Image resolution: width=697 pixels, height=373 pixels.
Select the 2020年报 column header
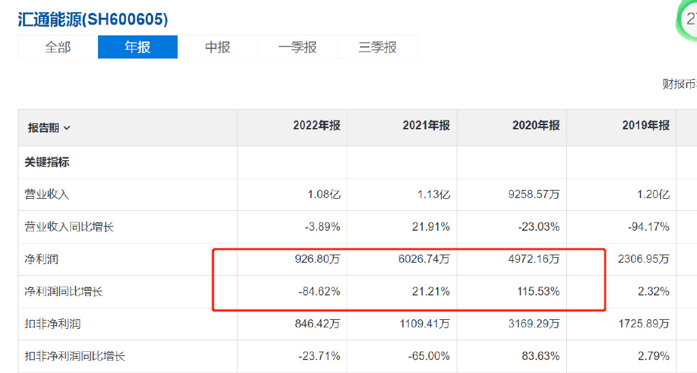(536, 126)
